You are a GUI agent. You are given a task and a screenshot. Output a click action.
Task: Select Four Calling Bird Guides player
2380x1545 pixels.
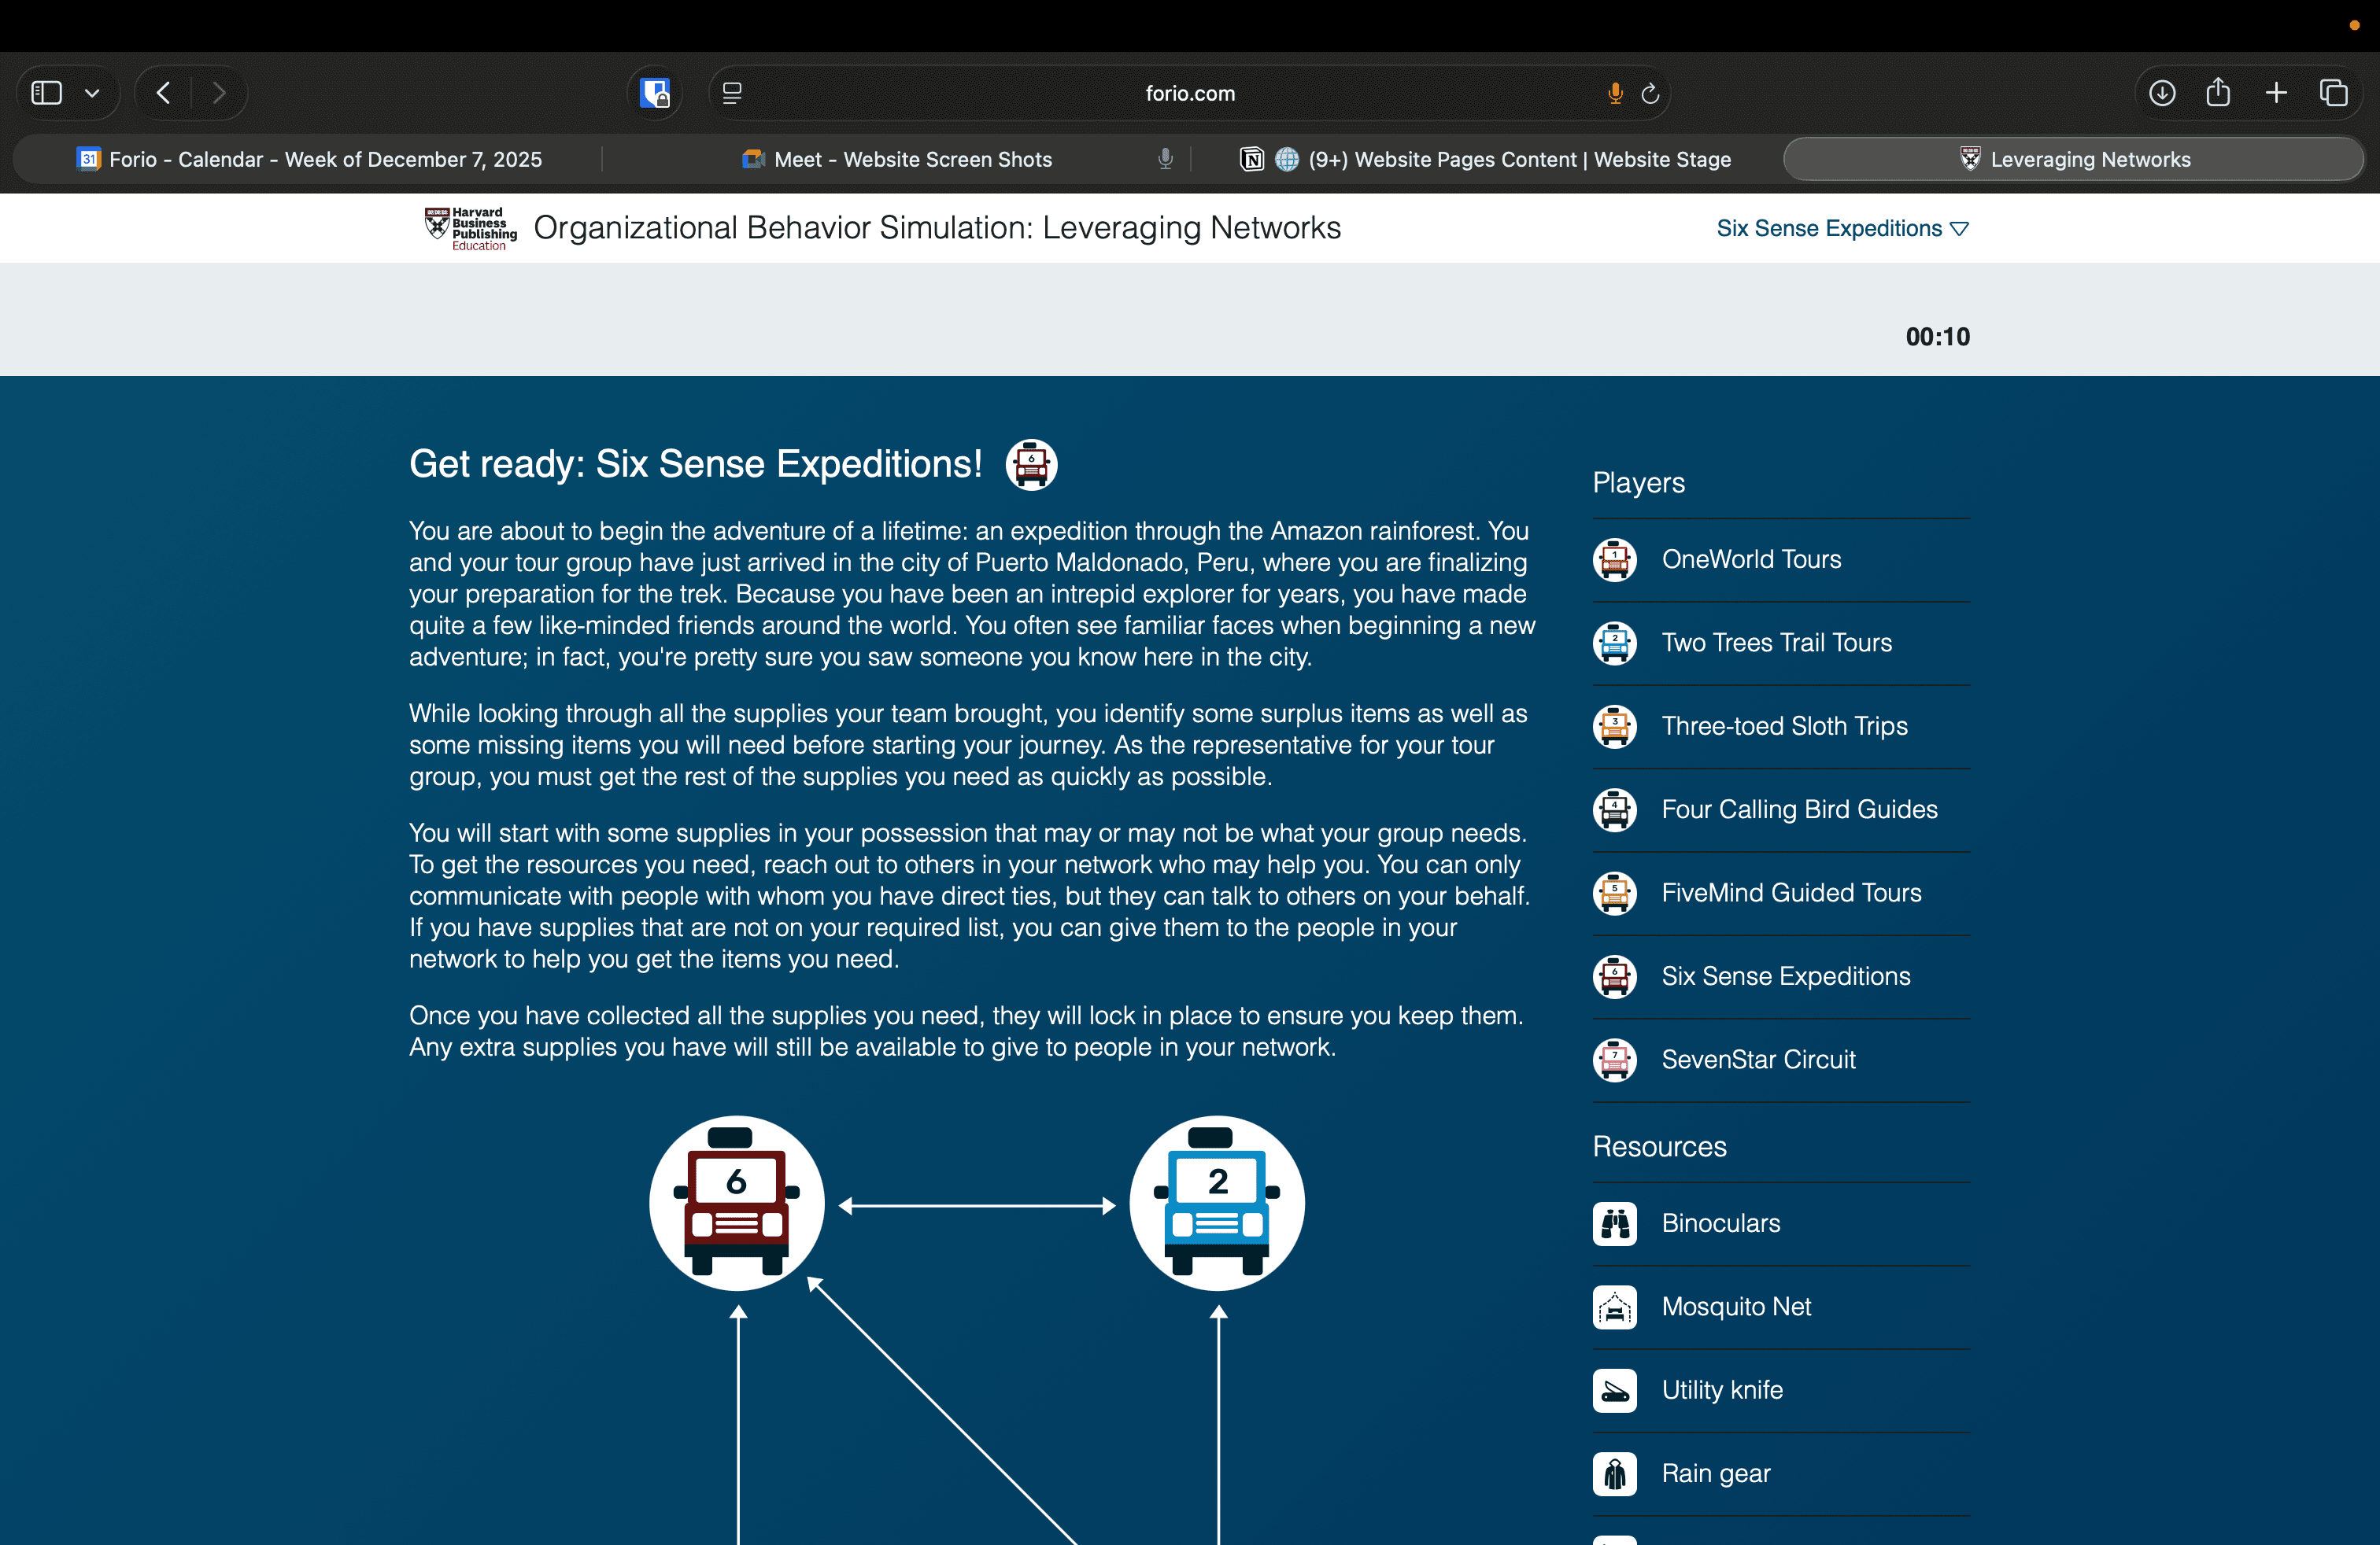[x=1798, y=809]
